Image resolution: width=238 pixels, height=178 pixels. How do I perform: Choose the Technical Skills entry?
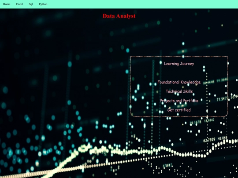(179, 91)
